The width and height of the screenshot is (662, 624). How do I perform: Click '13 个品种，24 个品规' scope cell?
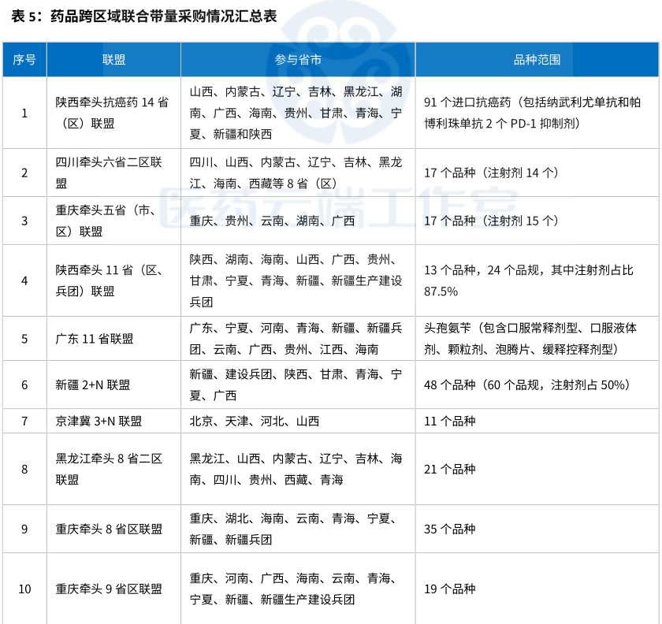pyautogui.click(x=537, y=280)
